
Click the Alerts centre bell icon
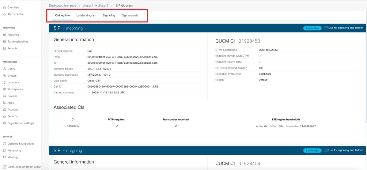(x=4, y=14)
